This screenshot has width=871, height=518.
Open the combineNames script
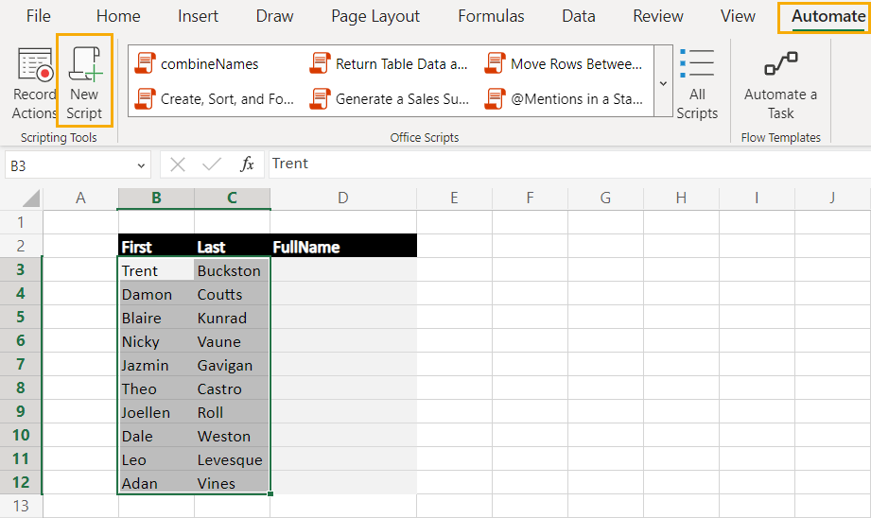pos(198,64)
